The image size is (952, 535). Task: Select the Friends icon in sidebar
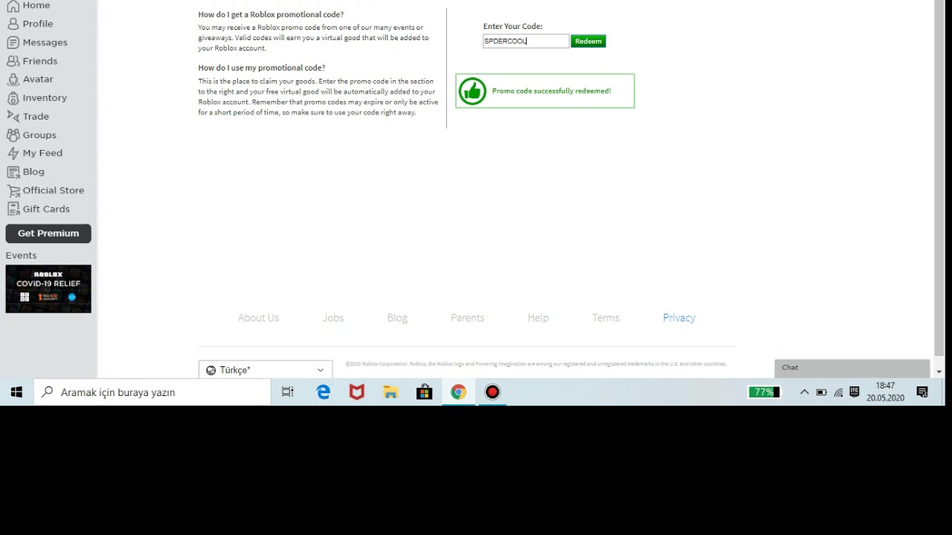[x=13, y=61]
